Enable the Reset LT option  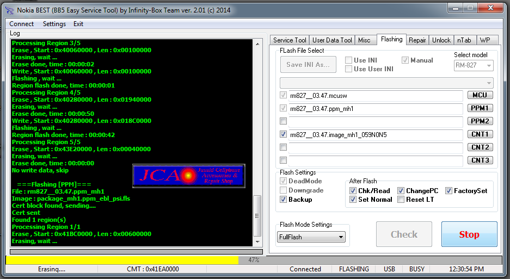coord(401,200)
